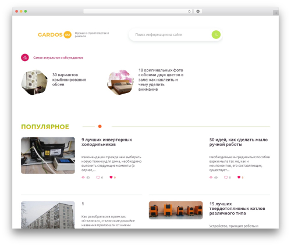Open article '18 оригинальных фото с обоями'
The height and width of the screenshot is (246, 291).
coord(161,80)
